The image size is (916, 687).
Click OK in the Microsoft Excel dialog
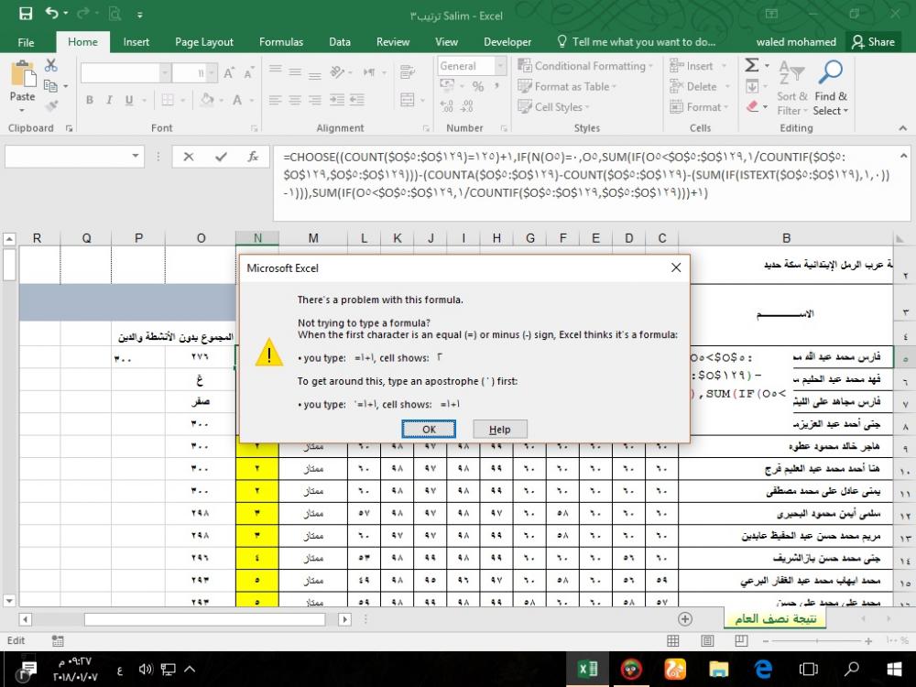[429, 430]
